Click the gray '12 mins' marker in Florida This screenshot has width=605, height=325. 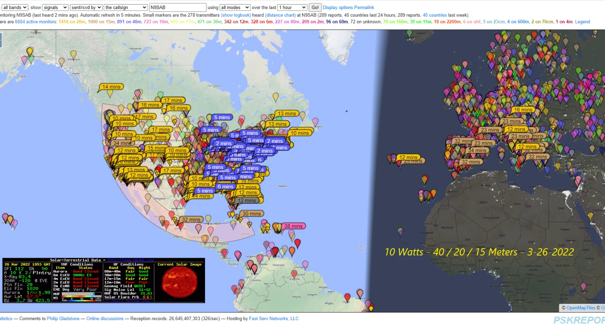[x=247, y=201]
